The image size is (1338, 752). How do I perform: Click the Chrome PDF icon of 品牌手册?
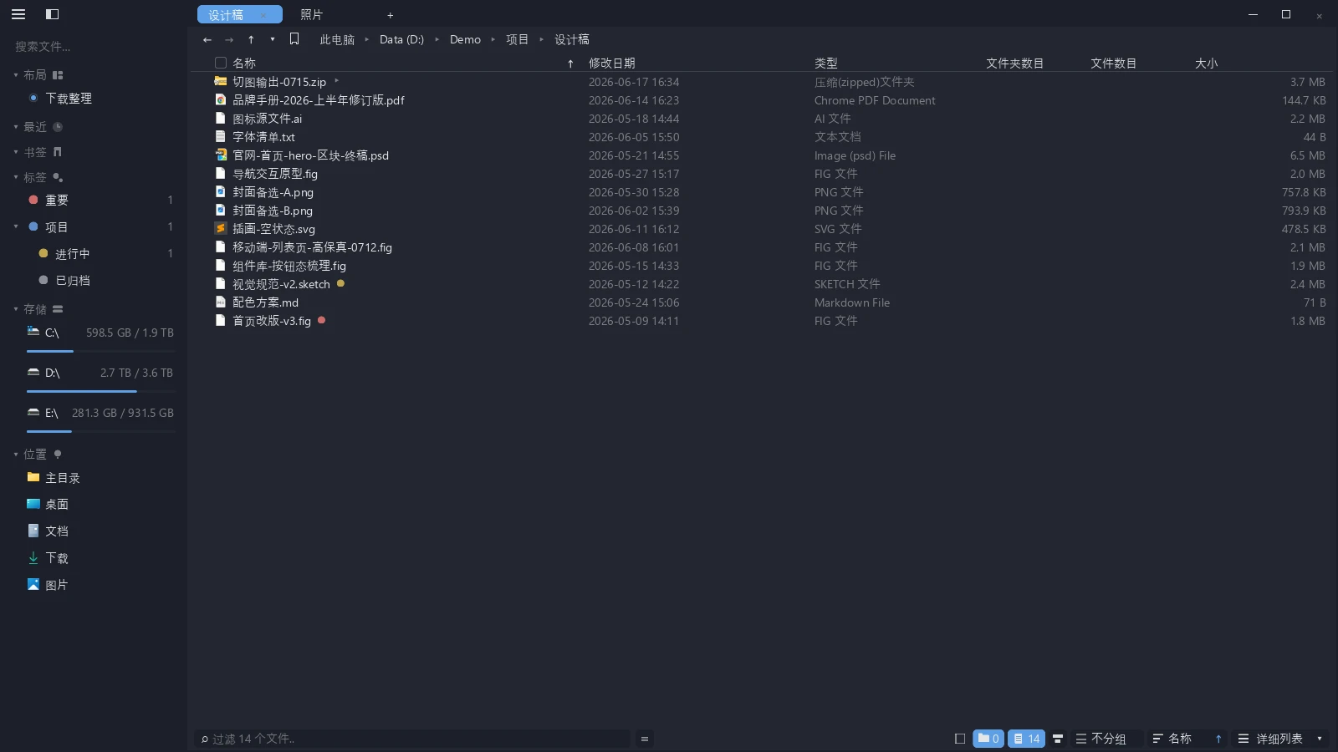(x=221, y=100)
